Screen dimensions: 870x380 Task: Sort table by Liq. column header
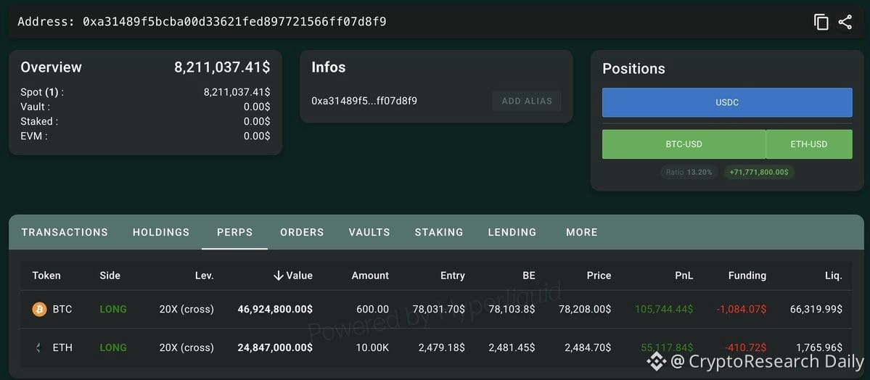[834, 276]
